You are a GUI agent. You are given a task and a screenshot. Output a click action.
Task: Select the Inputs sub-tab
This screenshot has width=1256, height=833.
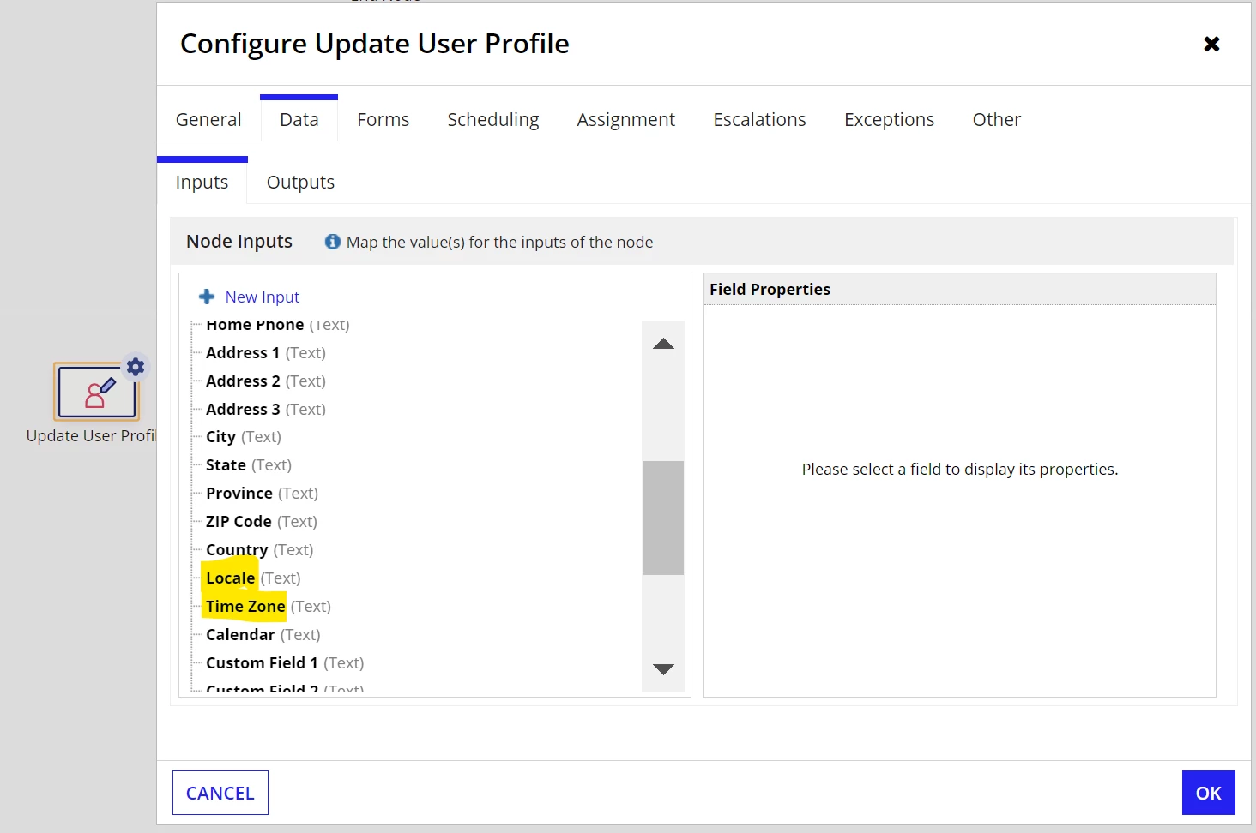[202, 183]
